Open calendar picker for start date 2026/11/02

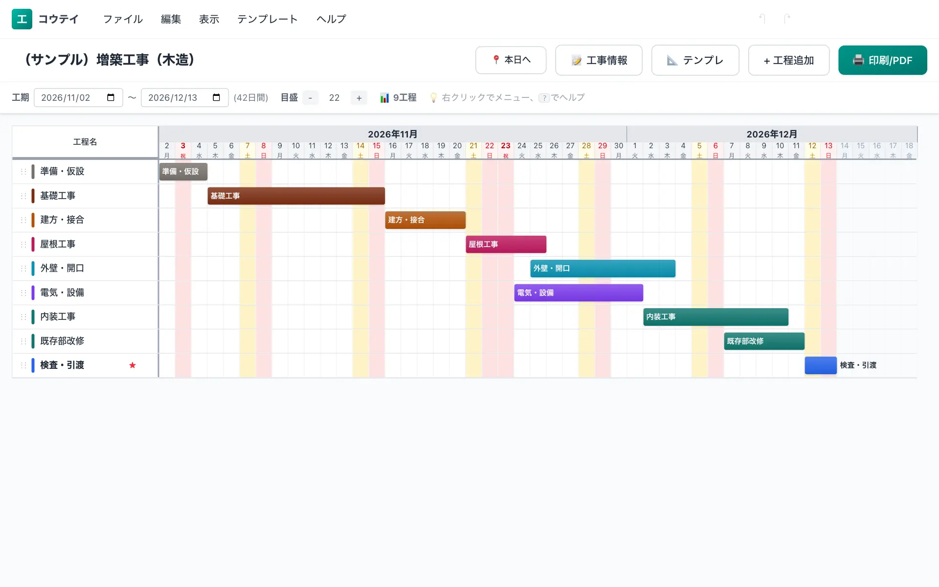(111, 97)
